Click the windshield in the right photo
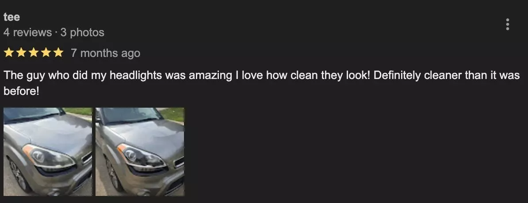The height and width of the screenshot is (203, 528). [130, 115]
